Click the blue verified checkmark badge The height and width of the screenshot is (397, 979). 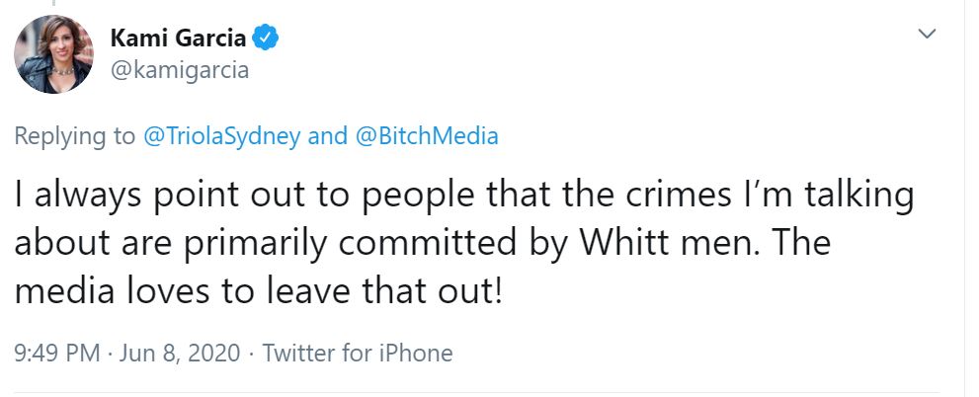click(x=265, y=39)
